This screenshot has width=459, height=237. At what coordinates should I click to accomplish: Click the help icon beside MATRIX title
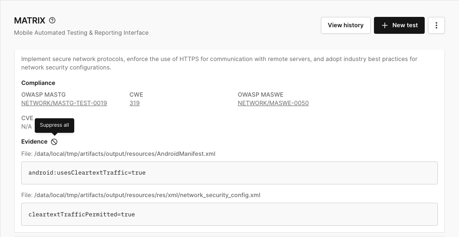[x=52, y=21]
